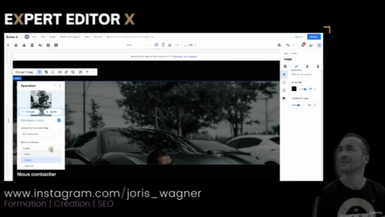
Task: Select the shadow design section icon
Action: click(284, 98)
